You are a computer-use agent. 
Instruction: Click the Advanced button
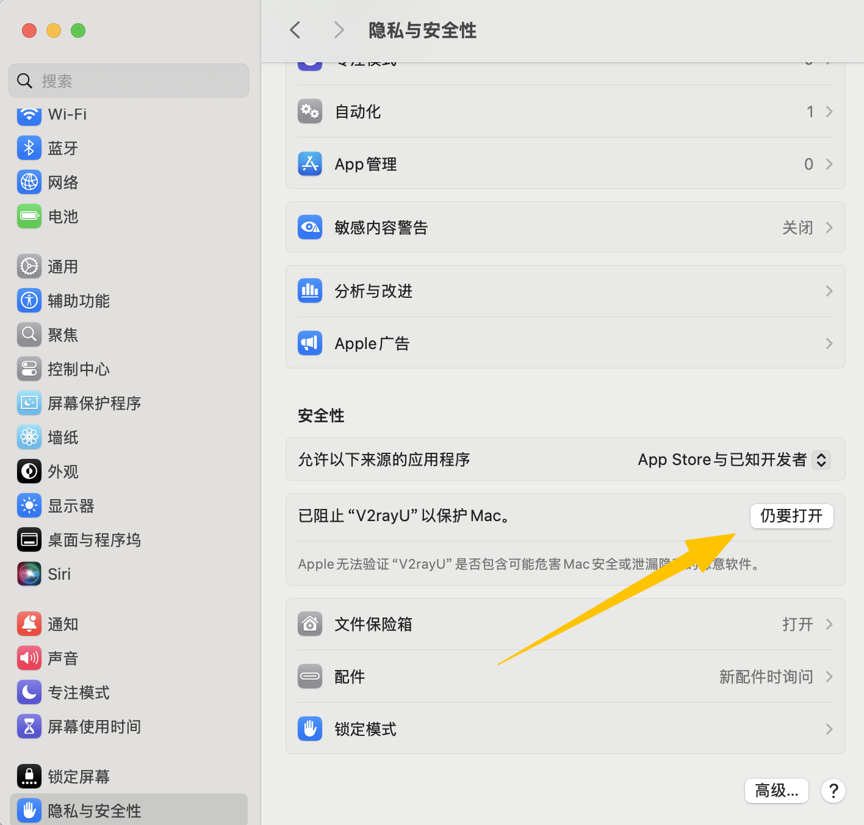pyautogui.click(x=776, y=791)
